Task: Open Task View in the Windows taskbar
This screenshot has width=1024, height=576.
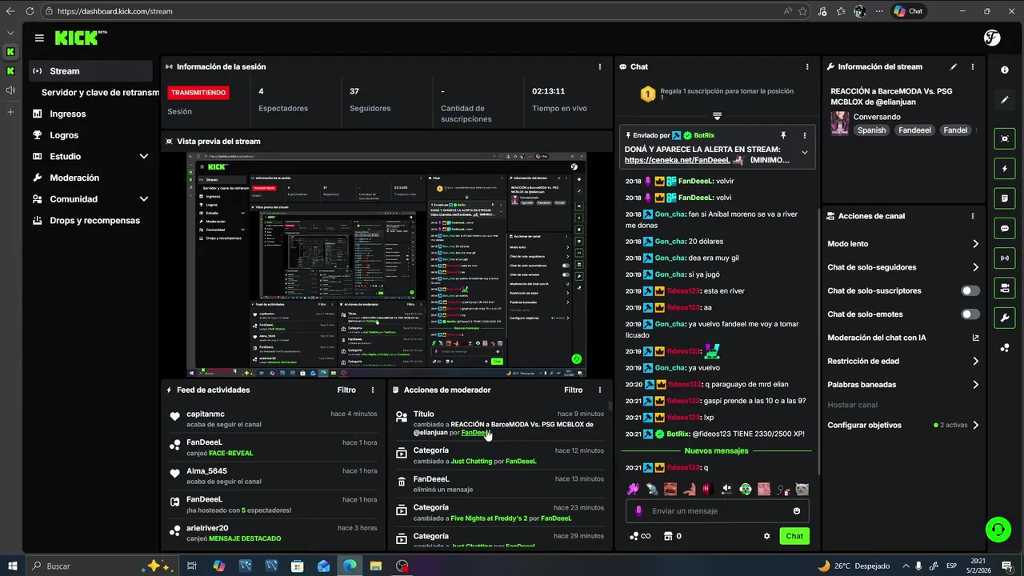Action: click(192, 566)
